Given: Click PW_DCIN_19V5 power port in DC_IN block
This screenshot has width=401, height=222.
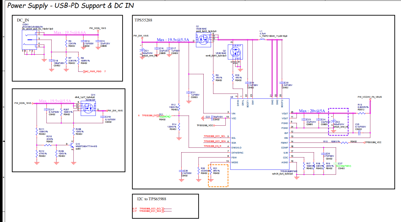Looking at the screenshot, I should (x=98, y=31).
